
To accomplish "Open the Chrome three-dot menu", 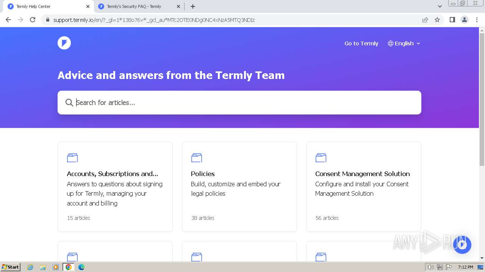I will [x=477, y=20].
